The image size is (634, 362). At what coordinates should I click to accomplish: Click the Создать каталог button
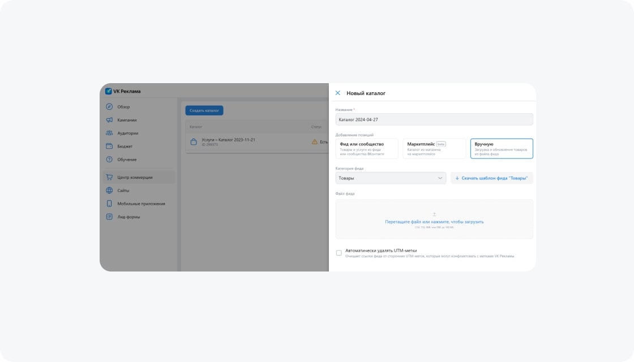(x=204, y=110)
